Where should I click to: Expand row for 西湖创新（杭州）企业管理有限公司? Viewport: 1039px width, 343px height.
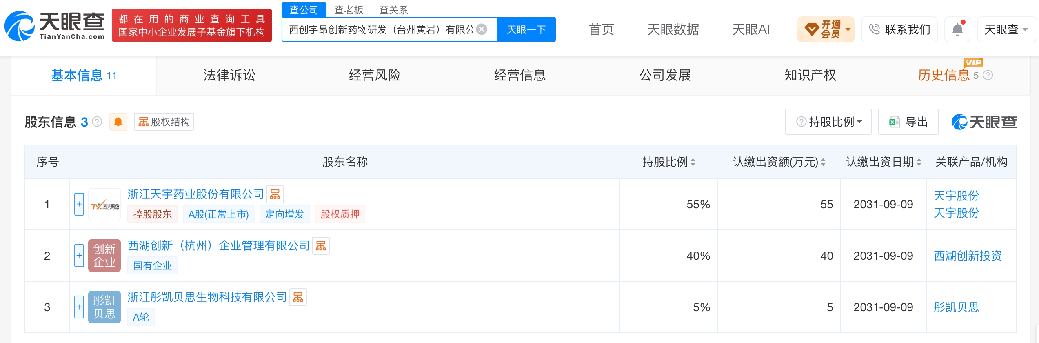[79, 256]
